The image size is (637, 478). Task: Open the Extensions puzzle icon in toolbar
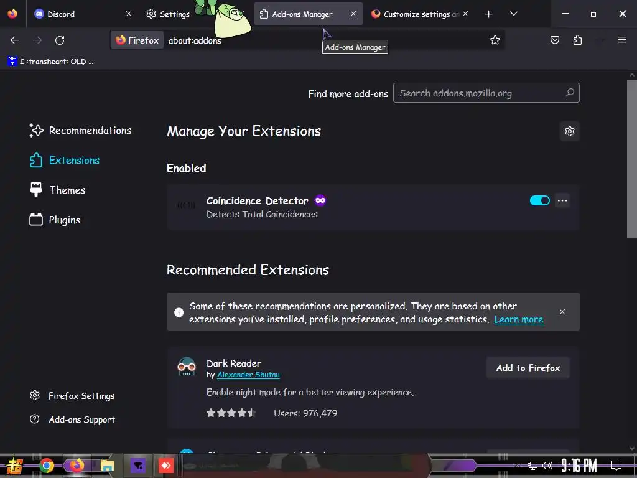point(577,40)
